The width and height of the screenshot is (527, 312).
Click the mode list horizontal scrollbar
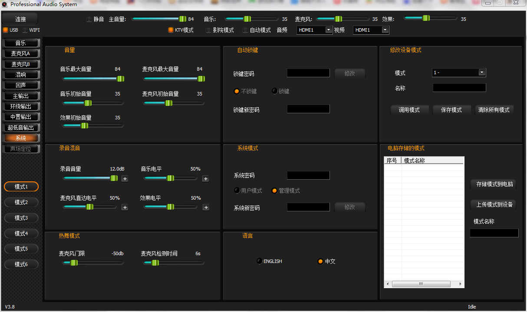(424, 284)
